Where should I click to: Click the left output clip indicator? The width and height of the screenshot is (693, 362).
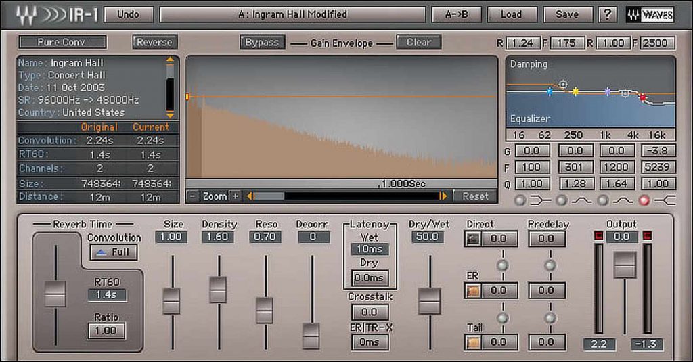(598, 235)
